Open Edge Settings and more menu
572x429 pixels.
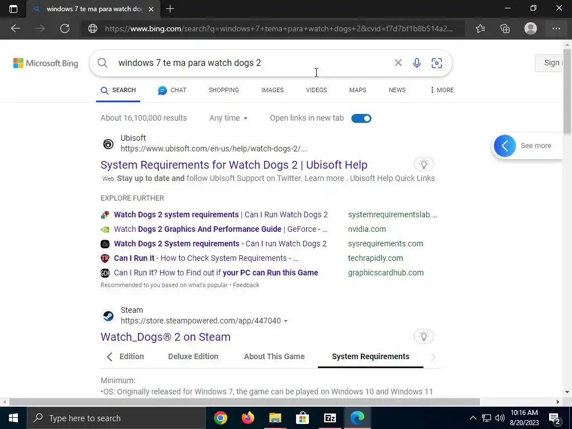click(x=556, y=28)
